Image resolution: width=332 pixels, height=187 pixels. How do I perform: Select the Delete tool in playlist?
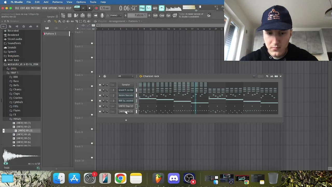click(64, 21)
